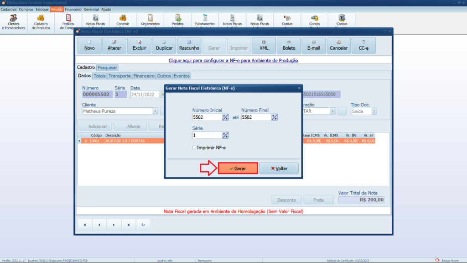Open the Financeiro menu in menu bar
The width and height of the screenshot is (467, 263).
tap(73, 9)
